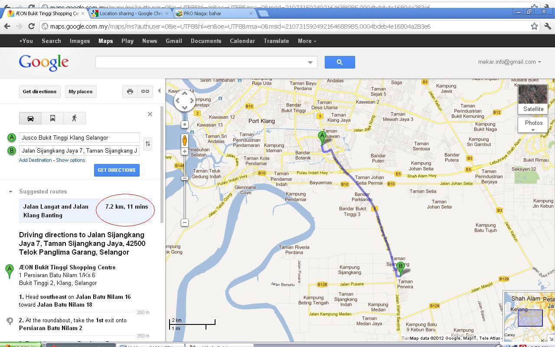Viewport: 555px width, 347px height.
Task: Open Translate in Google bar
Action: 276,41
